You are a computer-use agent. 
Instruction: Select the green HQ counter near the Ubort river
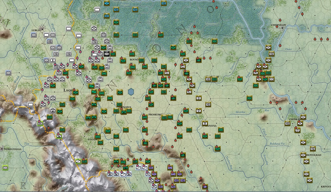pos(189,41)
